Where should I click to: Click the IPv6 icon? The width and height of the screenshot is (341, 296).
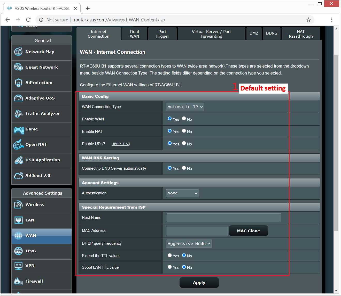click(18, 251)
